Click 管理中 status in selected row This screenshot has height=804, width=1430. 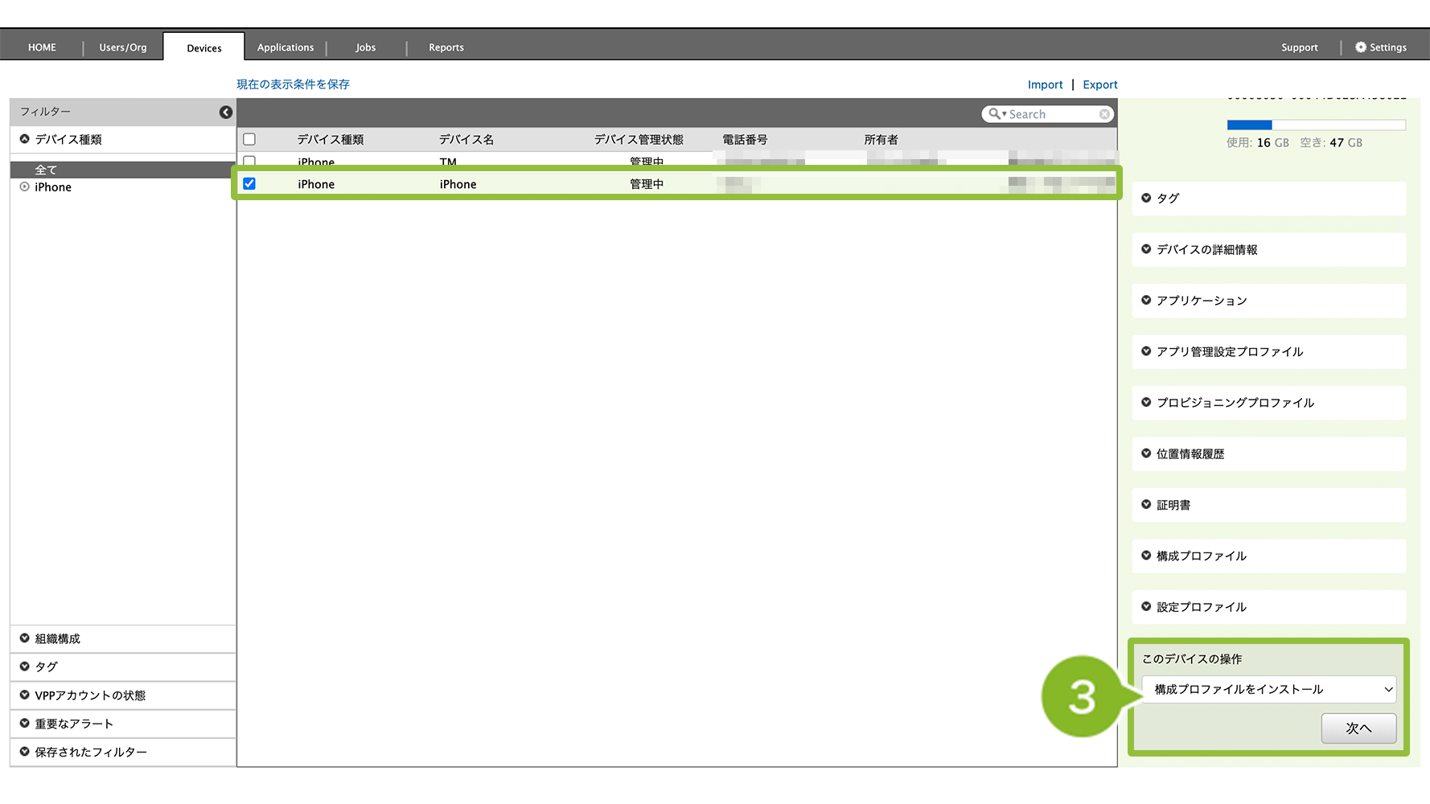647,184
